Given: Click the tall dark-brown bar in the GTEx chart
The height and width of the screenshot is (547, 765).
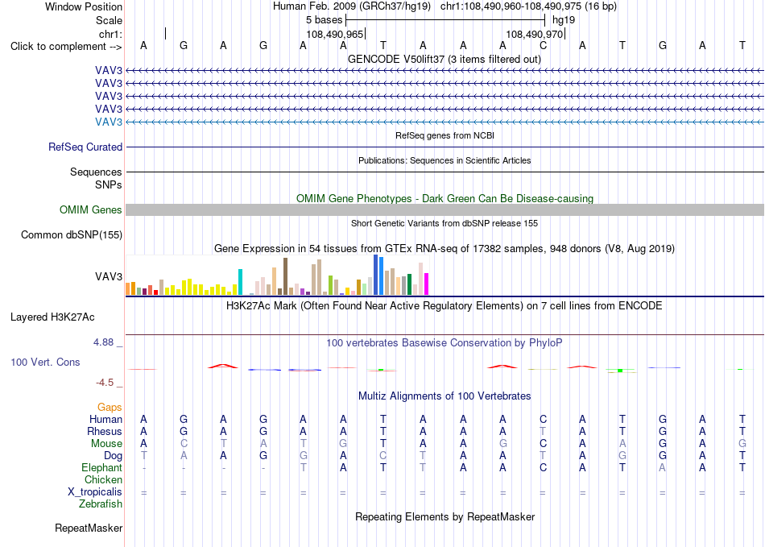Looking at the screenshot, I should (x=285, y=276).
